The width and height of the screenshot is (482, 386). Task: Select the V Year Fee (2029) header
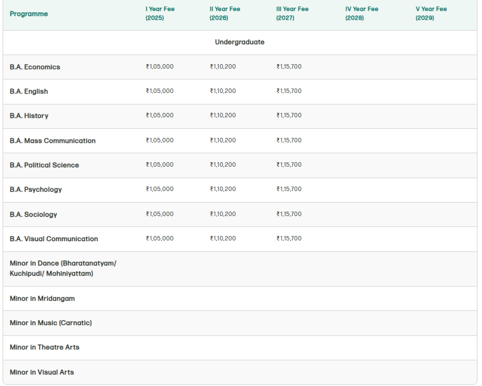[431, 13]
